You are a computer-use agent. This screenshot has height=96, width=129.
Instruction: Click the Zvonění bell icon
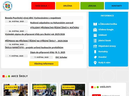(95, 57)
